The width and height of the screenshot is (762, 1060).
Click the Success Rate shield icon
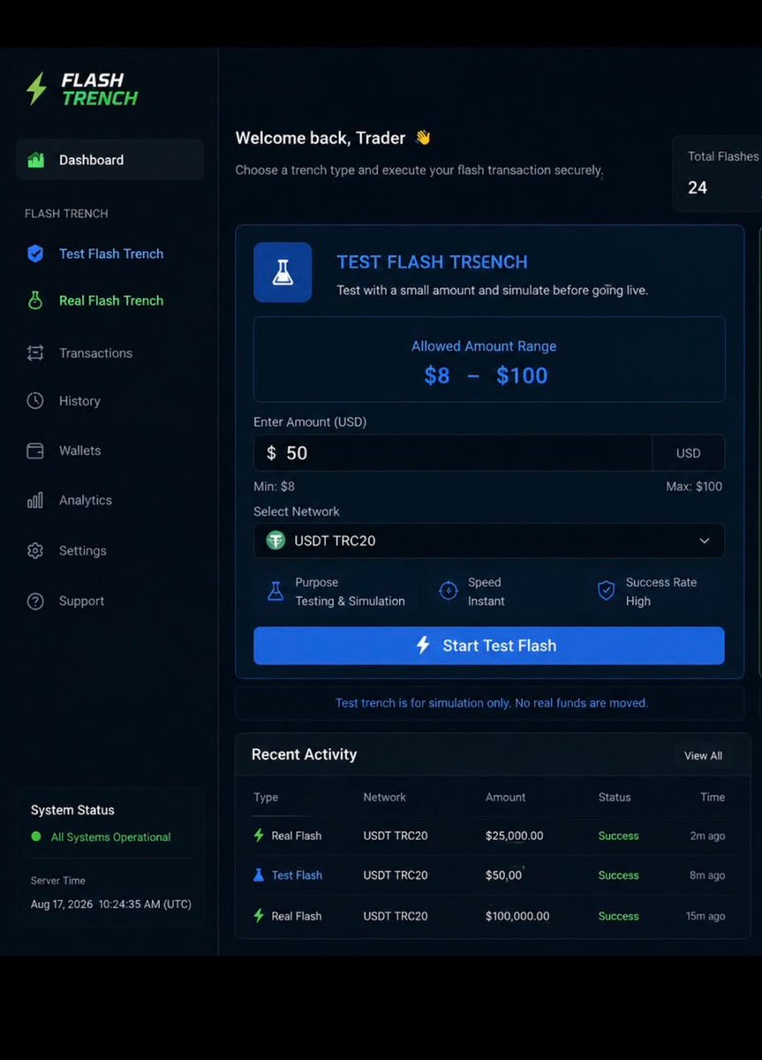pyautogui.click(x=606, y=591)
